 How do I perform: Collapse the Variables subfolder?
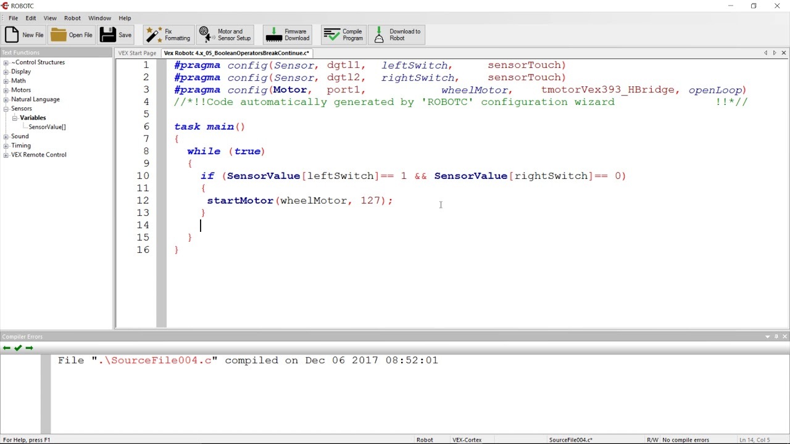(15, 118)
